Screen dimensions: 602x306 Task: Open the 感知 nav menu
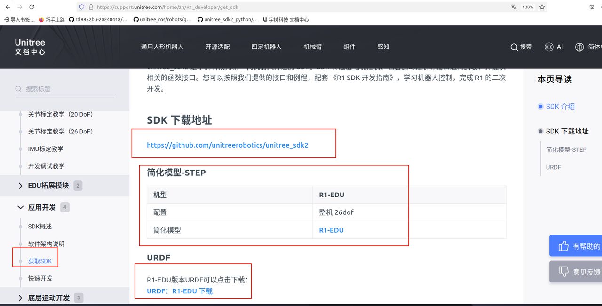pyautogui.click(x=383, y=47)
